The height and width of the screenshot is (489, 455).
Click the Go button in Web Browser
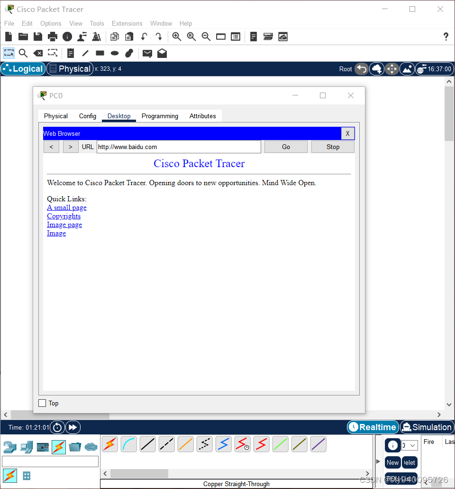tap(286, 147)
